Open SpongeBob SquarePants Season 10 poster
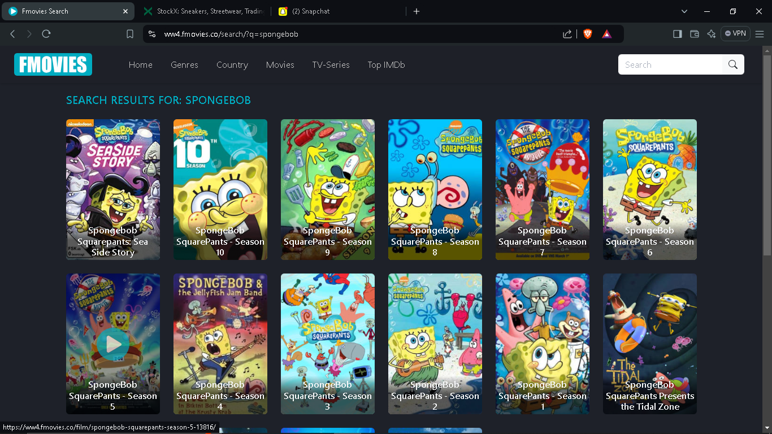This screenshot has width=772, height=434. click(220, 189)
